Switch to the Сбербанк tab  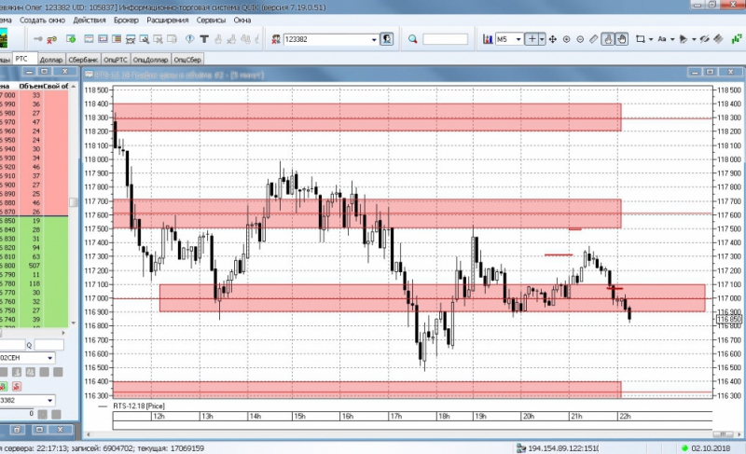point(83,60)
